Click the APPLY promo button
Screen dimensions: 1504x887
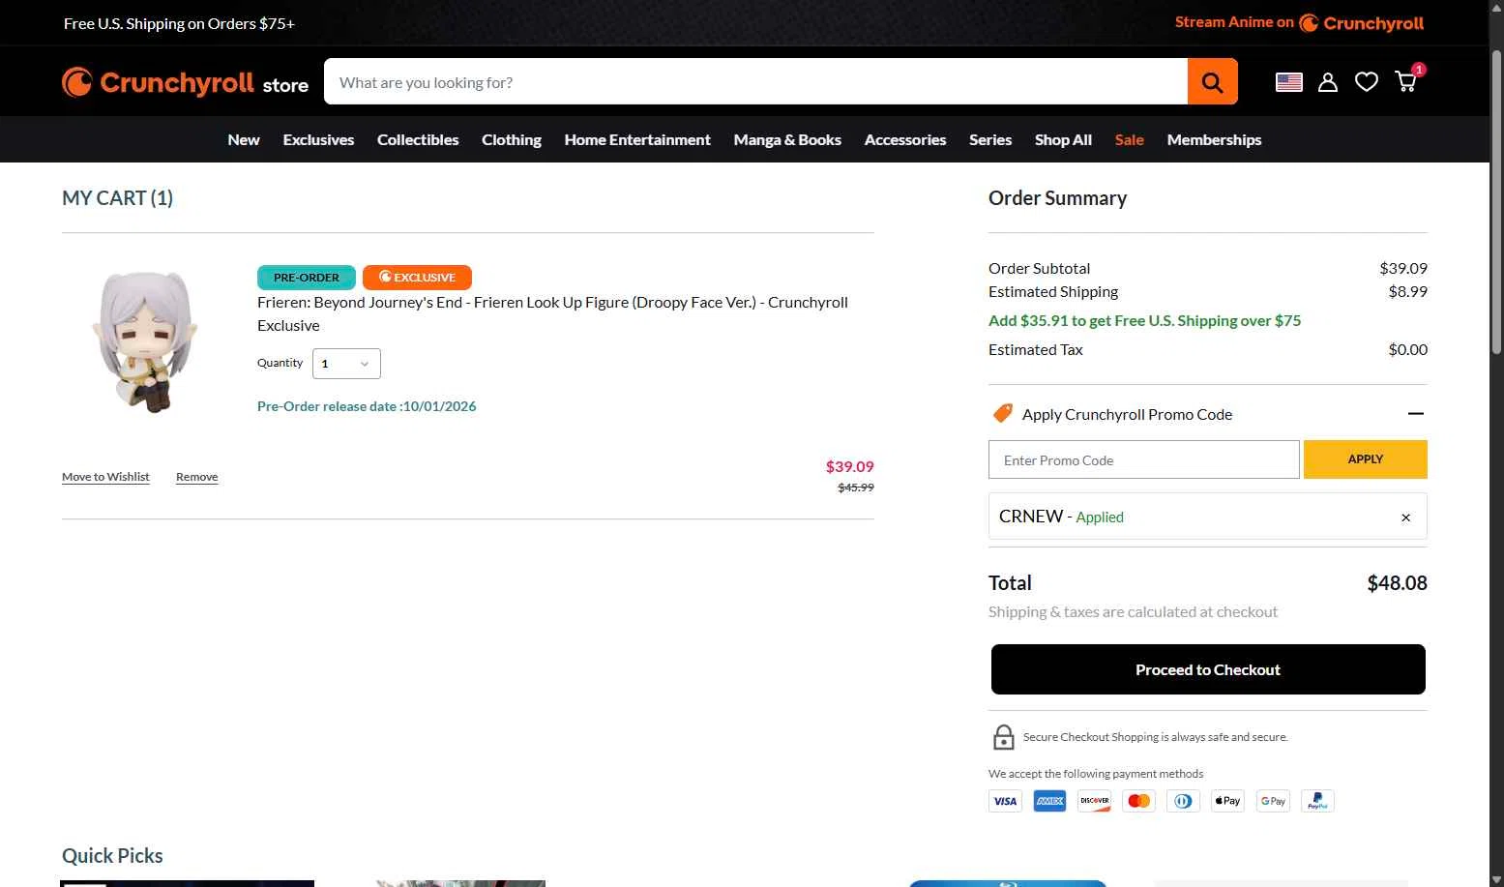click(x=1365, y=459)
